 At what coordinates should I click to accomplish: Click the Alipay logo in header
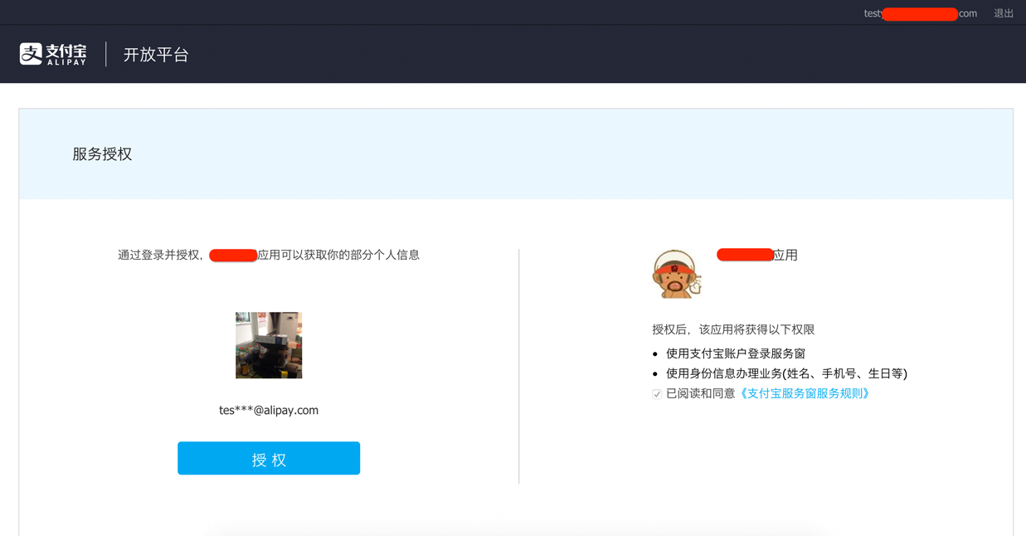click(53, 54)
